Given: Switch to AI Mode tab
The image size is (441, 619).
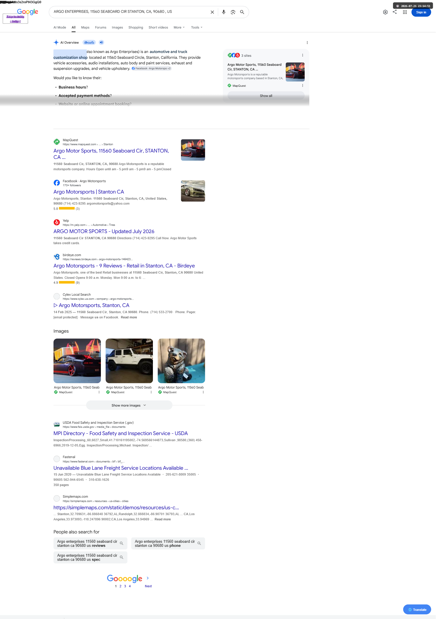Looking at the screenshot, I should (60, 27).
